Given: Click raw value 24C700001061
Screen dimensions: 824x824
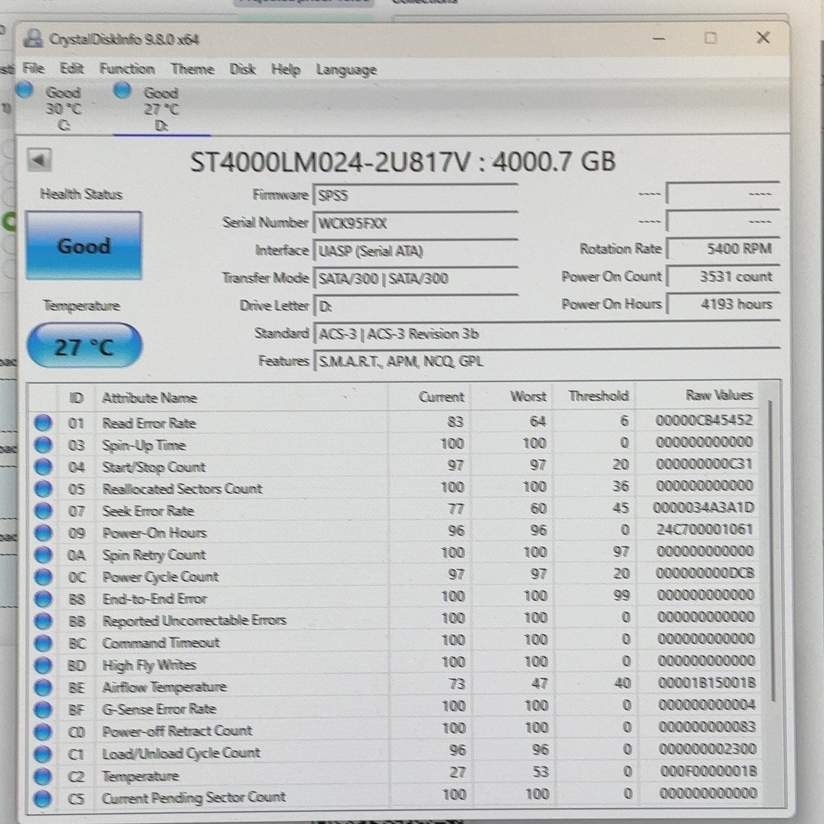Looking at the screenshot, I should 705,529.
